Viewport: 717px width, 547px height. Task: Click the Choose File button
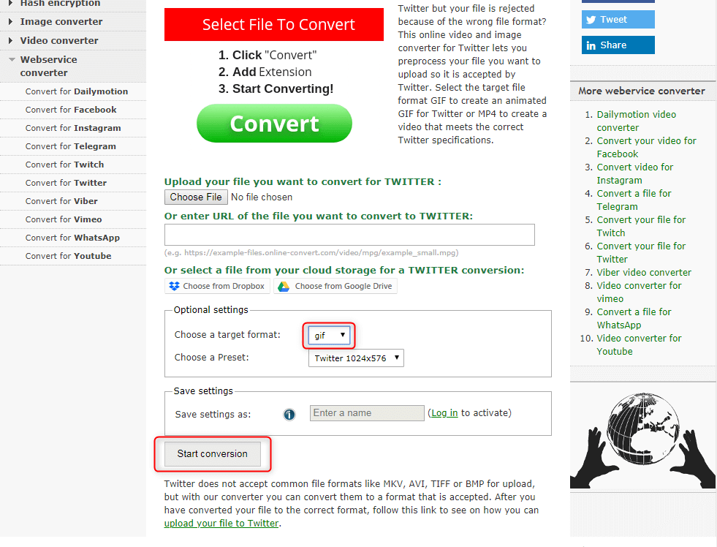point(196,197)
